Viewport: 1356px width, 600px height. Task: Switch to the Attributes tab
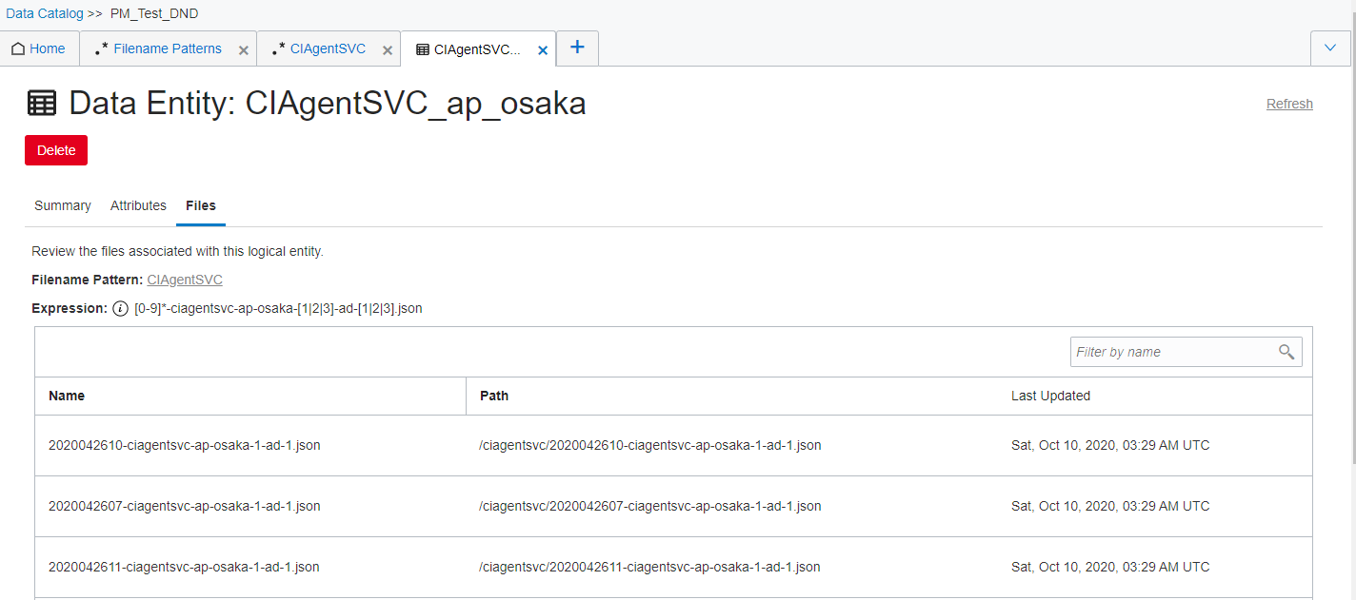[138, 205]
